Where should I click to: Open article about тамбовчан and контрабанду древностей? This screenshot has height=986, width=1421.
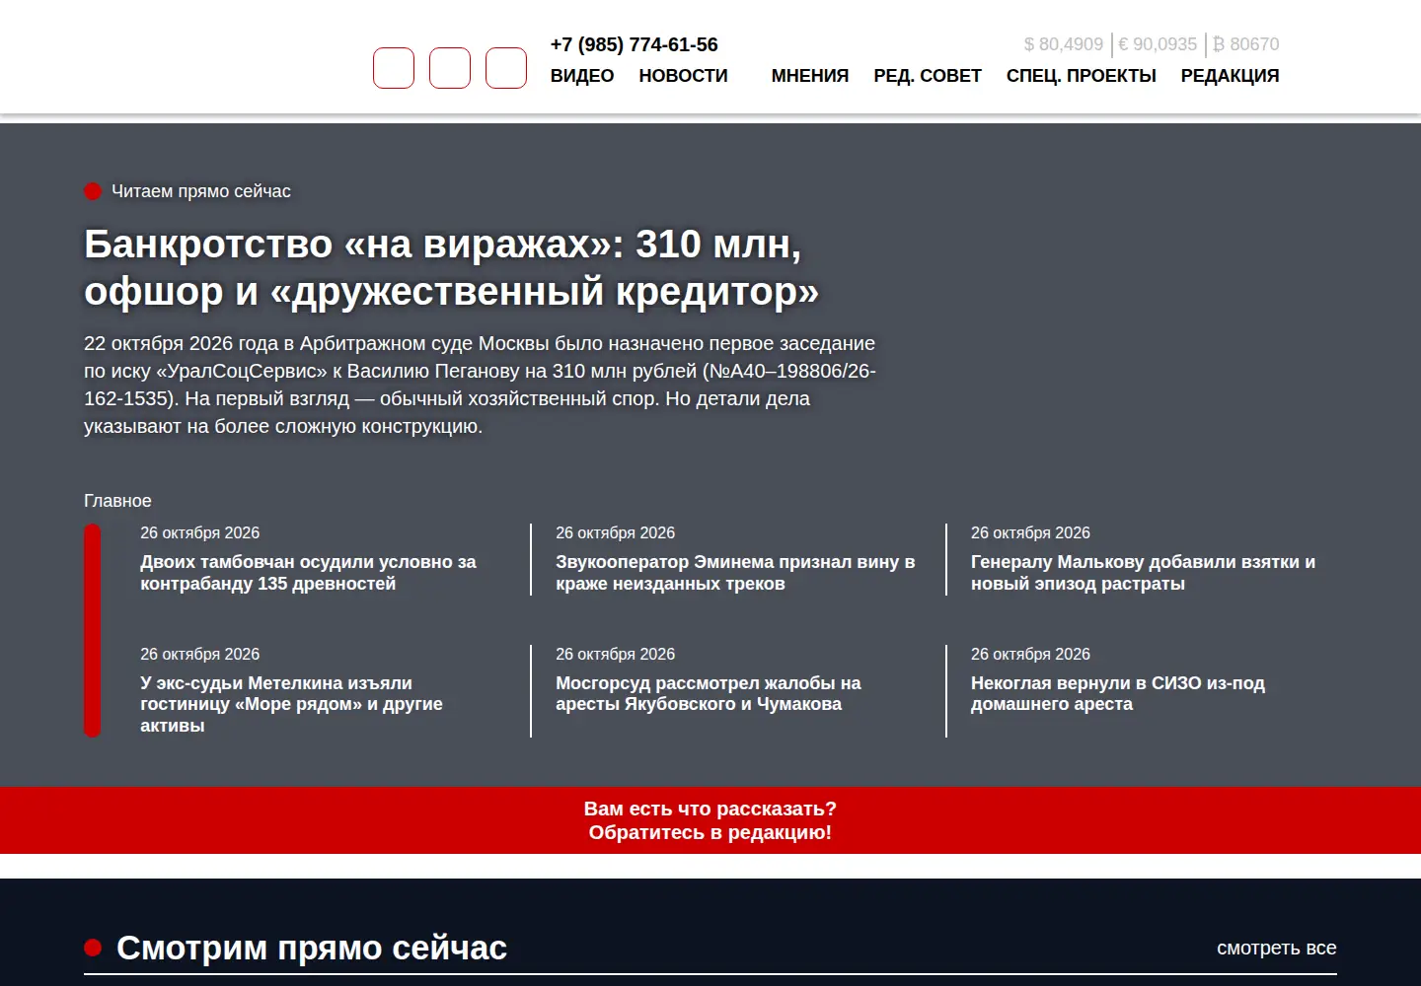pos(308,573)
